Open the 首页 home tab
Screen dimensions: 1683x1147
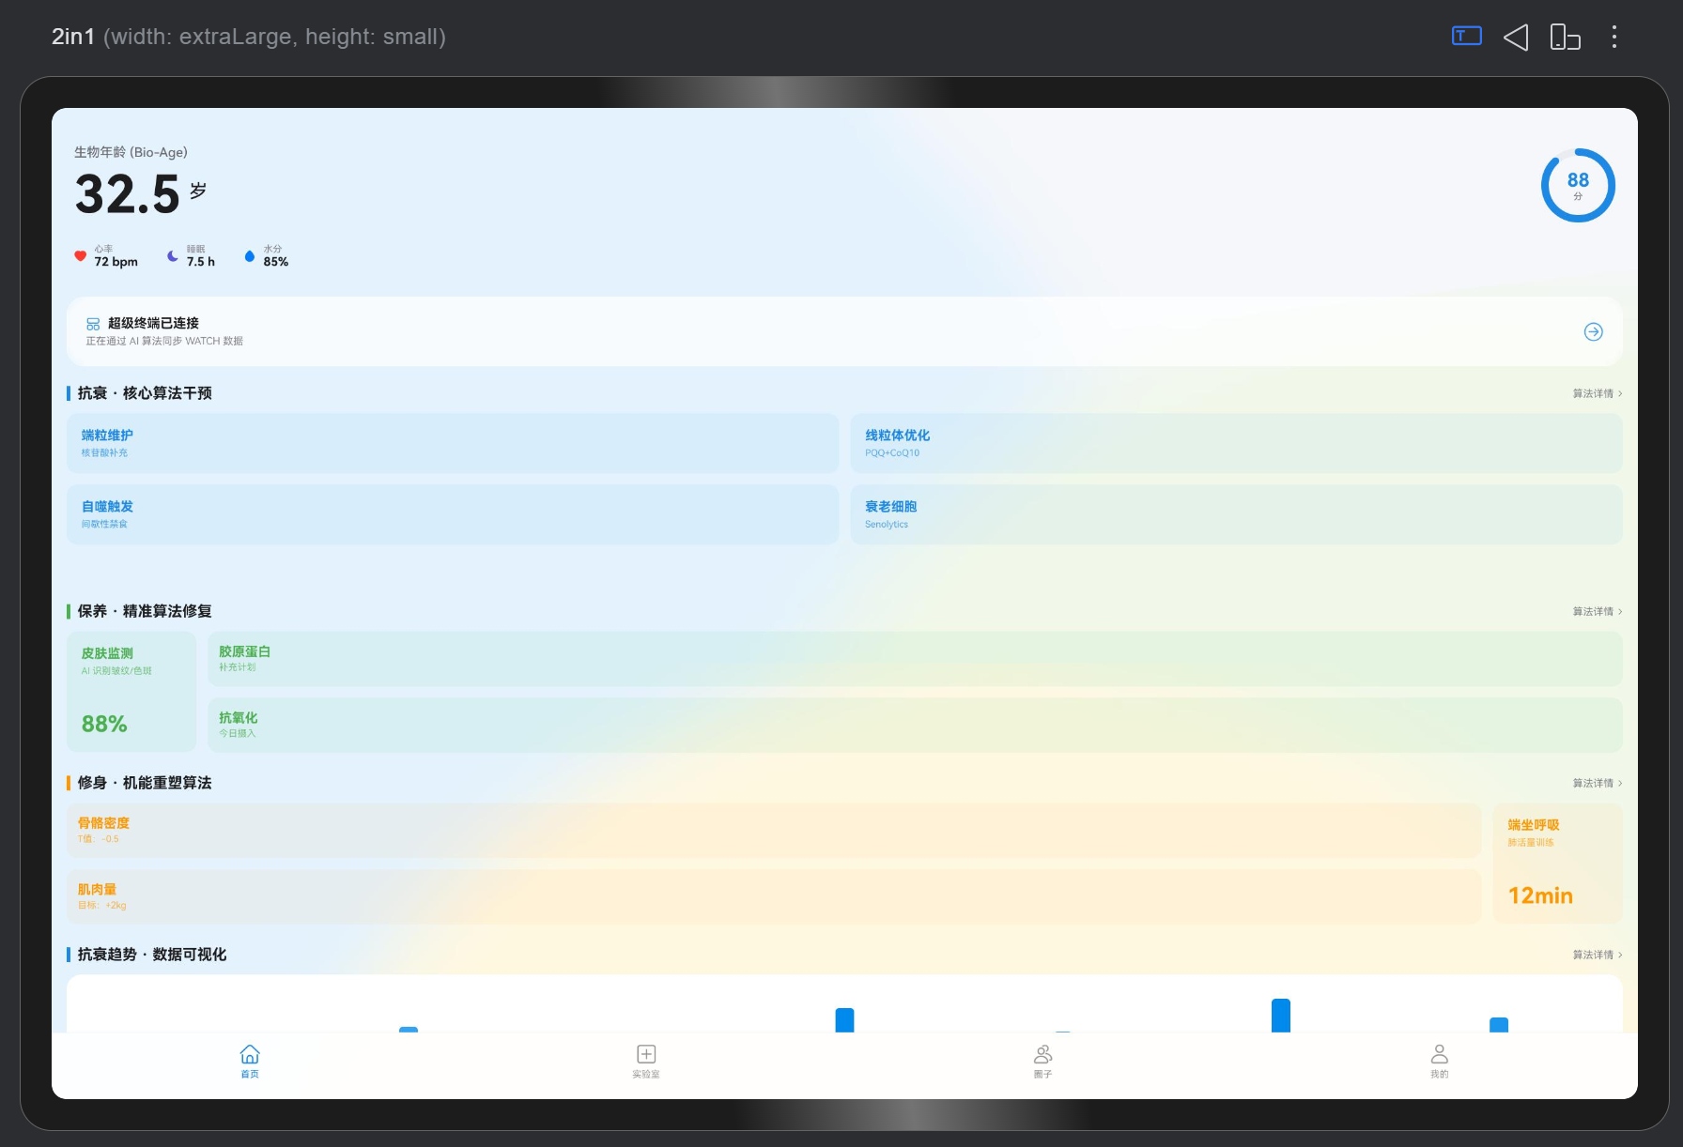[x=250, y=1062]
